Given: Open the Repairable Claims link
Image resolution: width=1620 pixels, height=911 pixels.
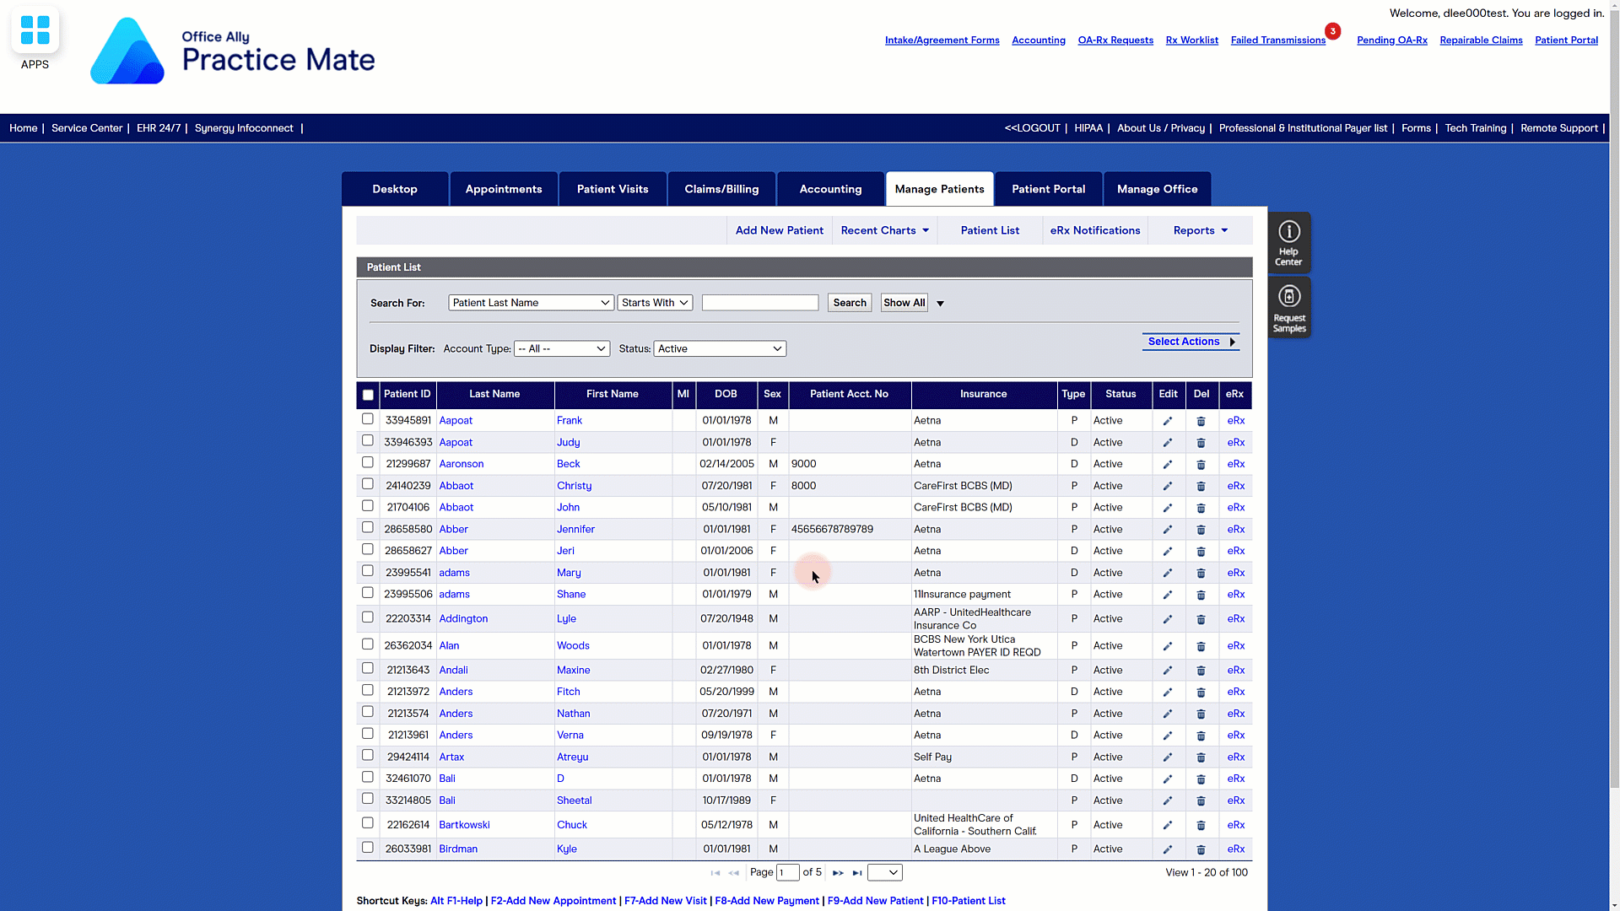Looking at the screenshot, I should coord(1481,40).
